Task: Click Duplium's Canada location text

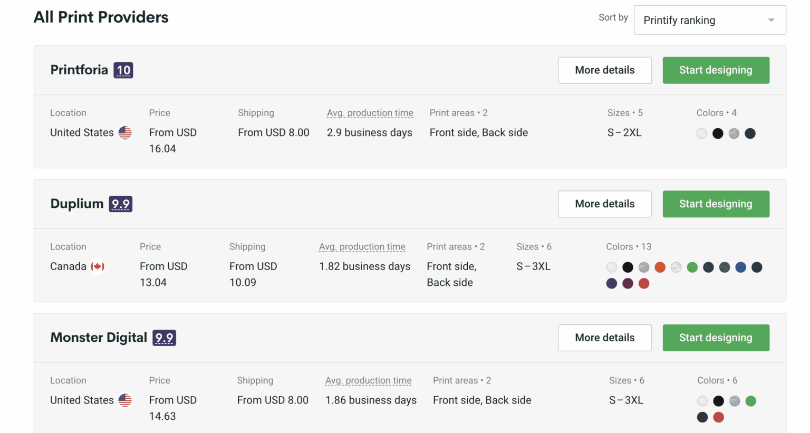Action: point(68,267)
